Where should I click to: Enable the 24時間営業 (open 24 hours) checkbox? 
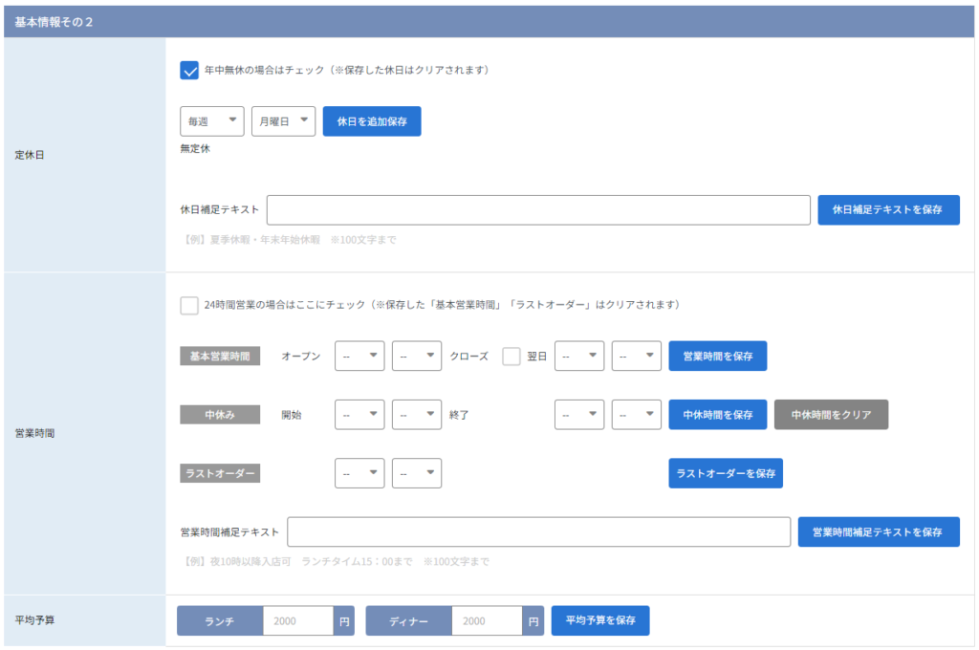(189, 305)
